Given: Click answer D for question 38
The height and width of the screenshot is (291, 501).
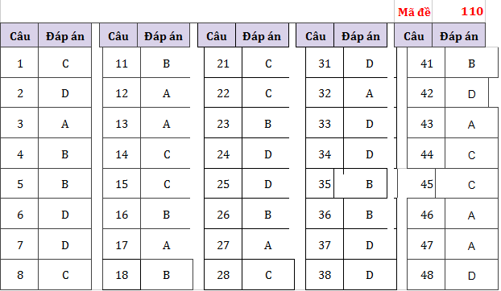Looking at the screenshot, I should (370, 275).
